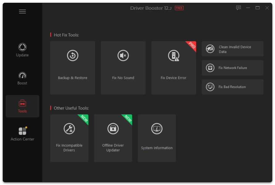Click the mute speaker icon
Image resolution: width=275 pixels, height=185 pixels.
pyautogui.click(x=123, y=55)
